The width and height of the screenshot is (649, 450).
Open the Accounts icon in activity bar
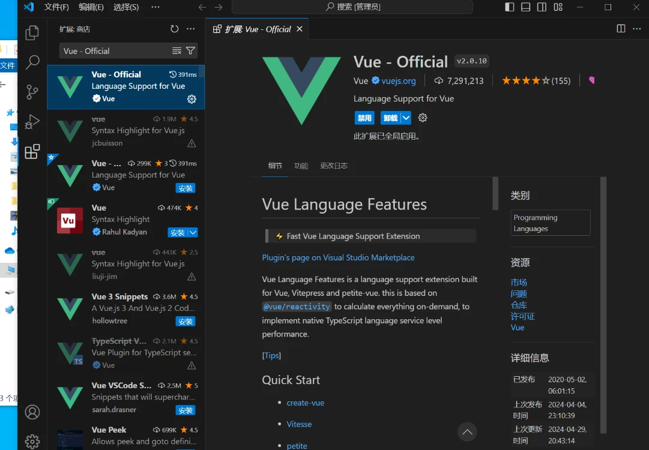[32, 412]
